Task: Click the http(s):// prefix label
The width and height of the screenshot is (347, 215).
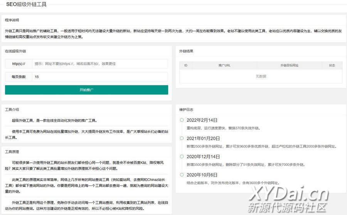Action: coord(19,64)
